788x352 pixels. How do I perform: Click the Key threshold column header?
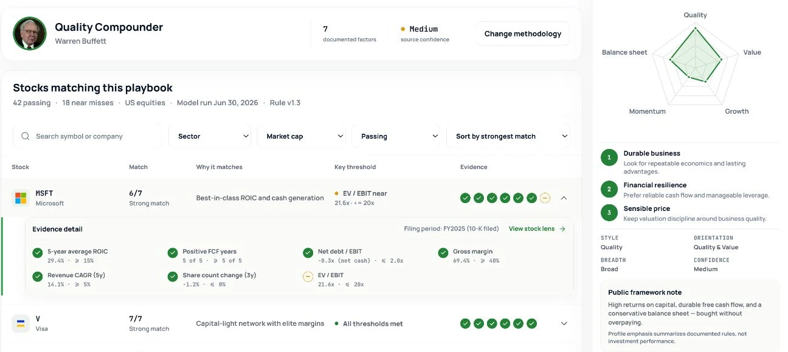tap(355, 167)
